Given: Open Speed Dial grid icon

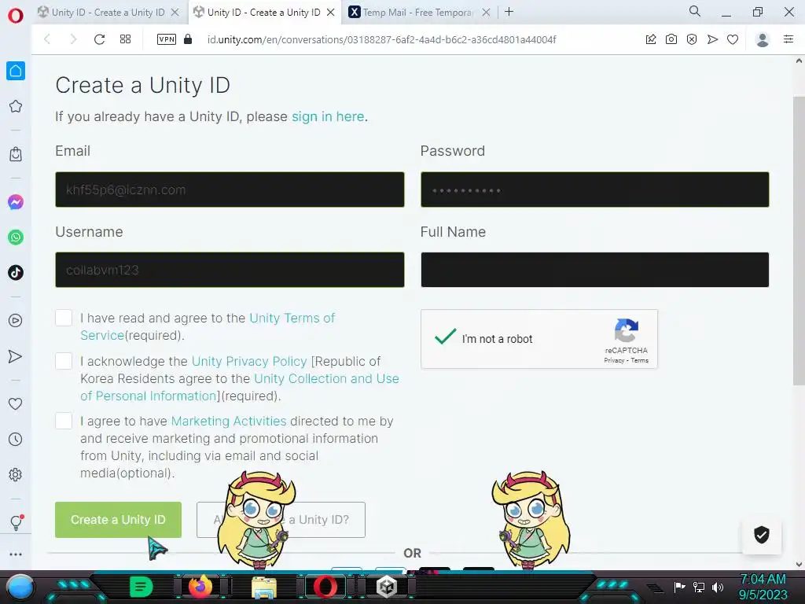Looking at the screenshot, I should (125, 39).
